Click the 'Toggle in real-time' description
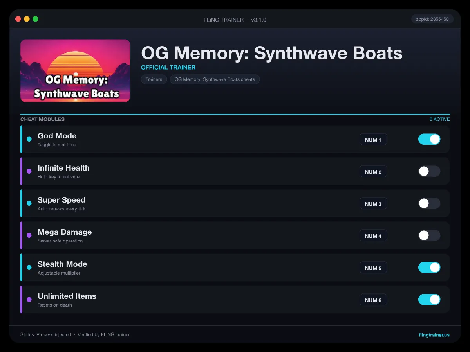The width and height of the screenshot is (470, 352). click(57, 145)
